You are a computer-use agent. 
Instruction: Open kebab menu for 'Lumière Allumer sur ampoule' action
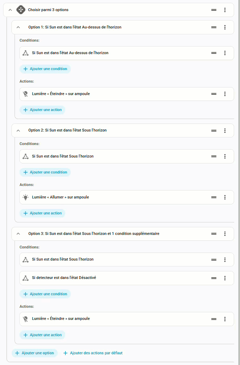(225, 197)
